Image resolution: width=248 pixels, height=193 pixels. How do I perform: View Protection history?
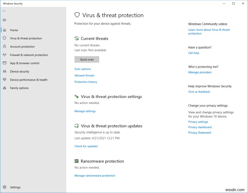[x=86, y=82]
